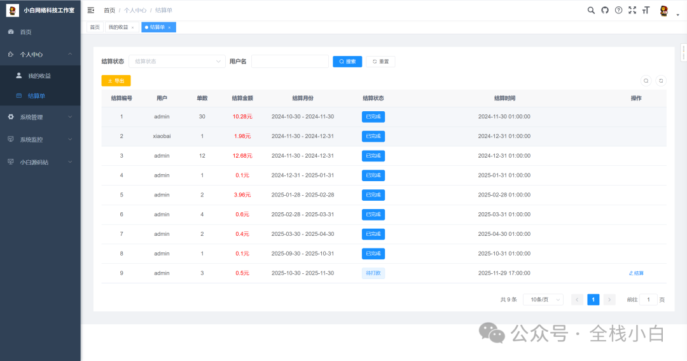
Task: Open the 10条/页 page size dropdown
Action: pos(543,299)
